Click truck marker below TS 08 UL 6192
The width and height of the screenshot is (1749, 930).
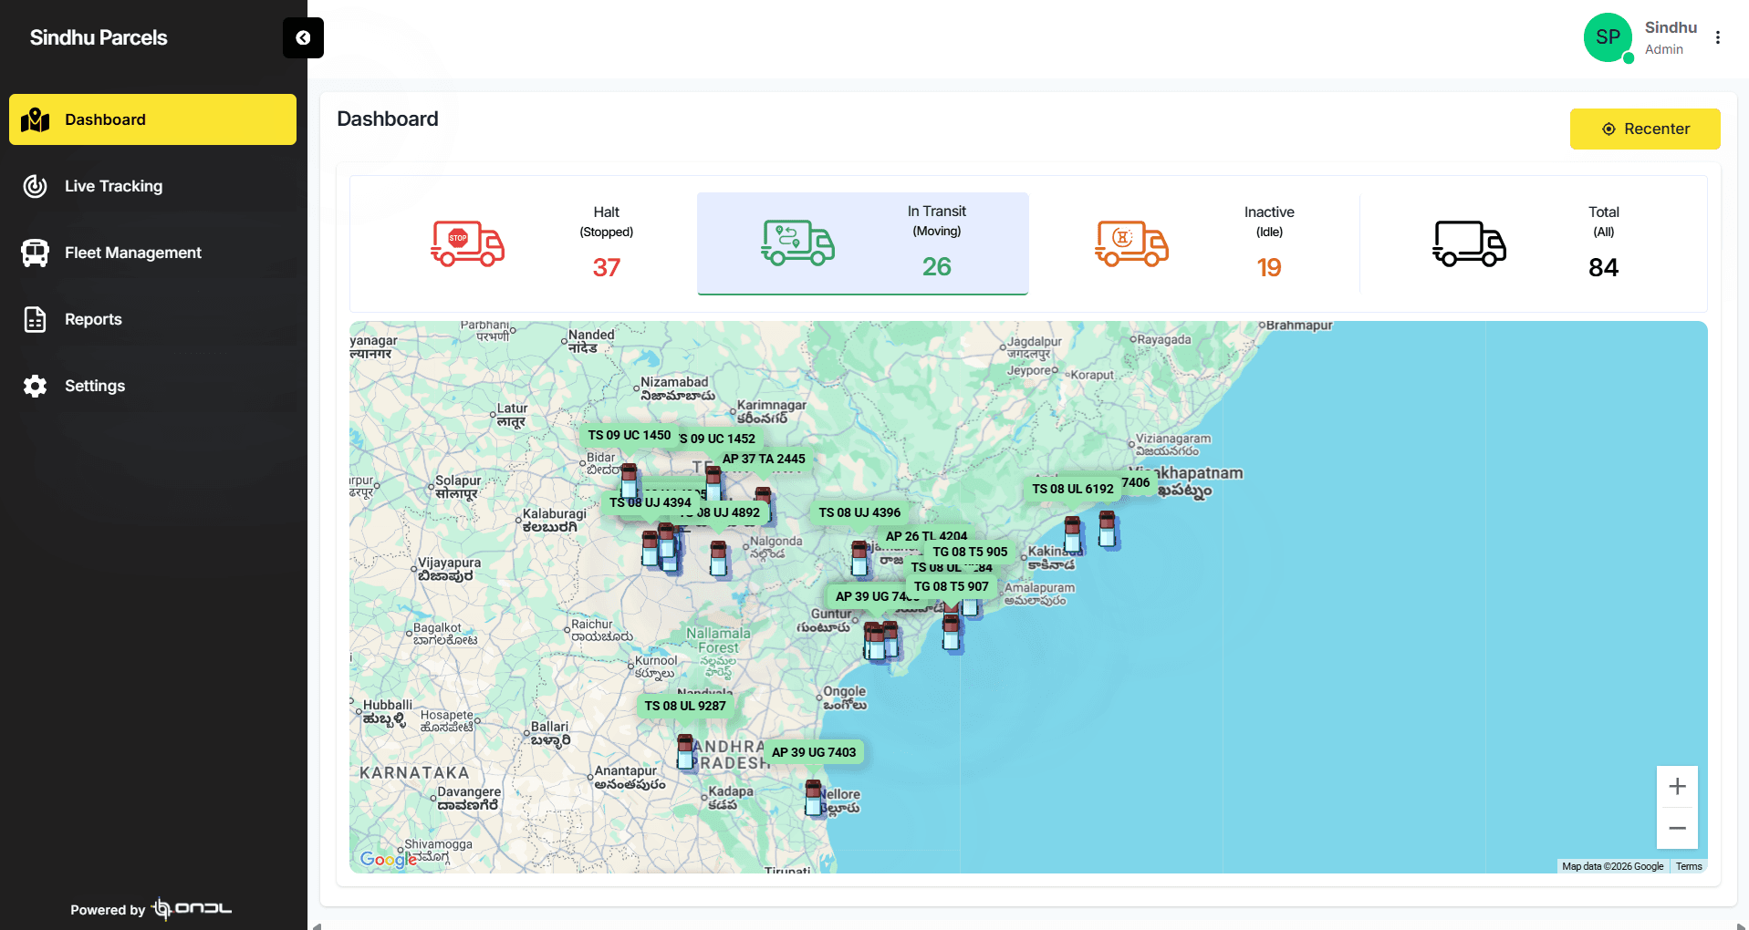point(1072,534)
